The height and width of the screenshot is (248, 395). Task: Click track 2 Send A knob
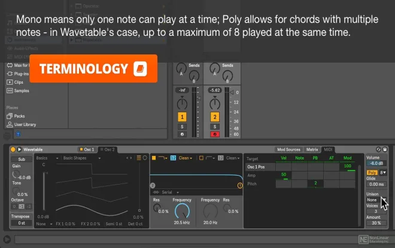point(215,69)
